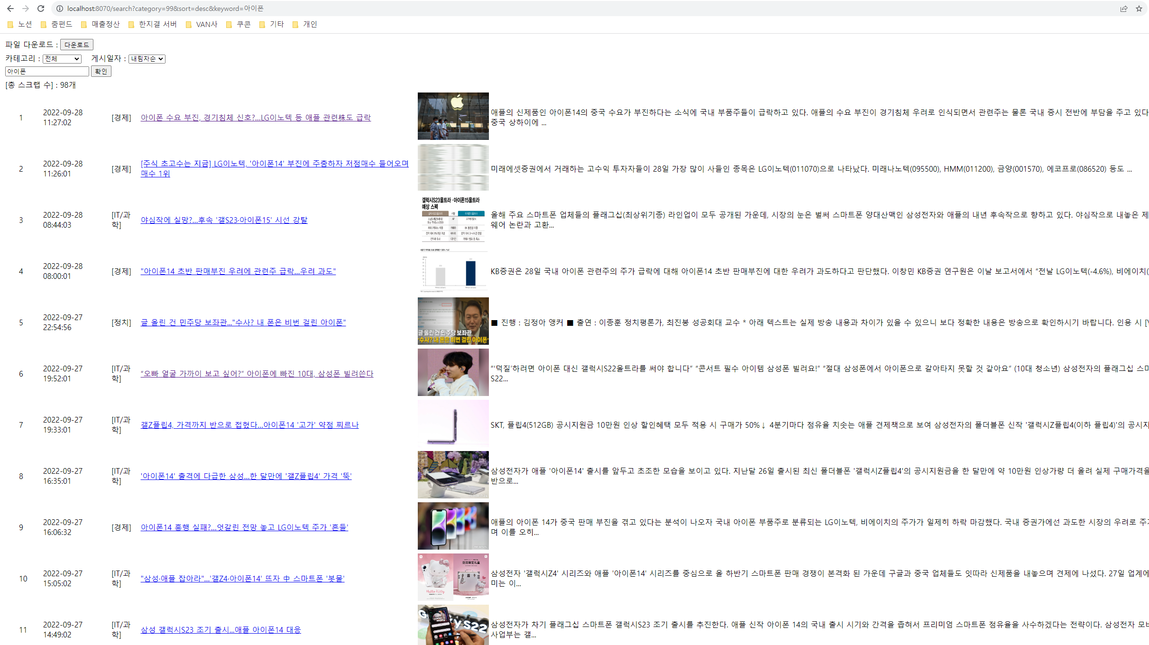Click the timestamp '2022-09-27 19:33:01'

coord(63,425)
